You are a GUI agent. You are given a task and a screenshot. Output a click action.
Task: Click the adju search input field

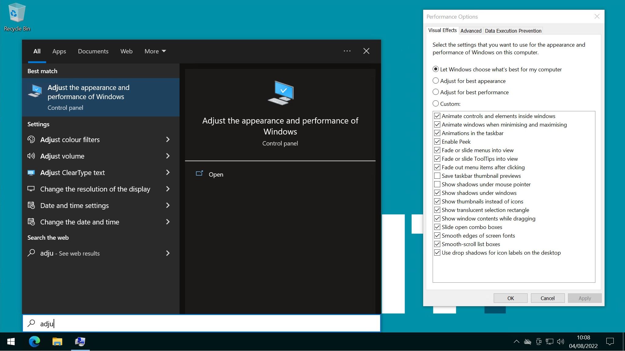tap(122, 323)
